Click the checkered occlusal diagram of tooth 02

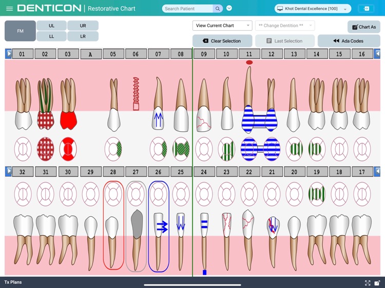click(45, 149)
